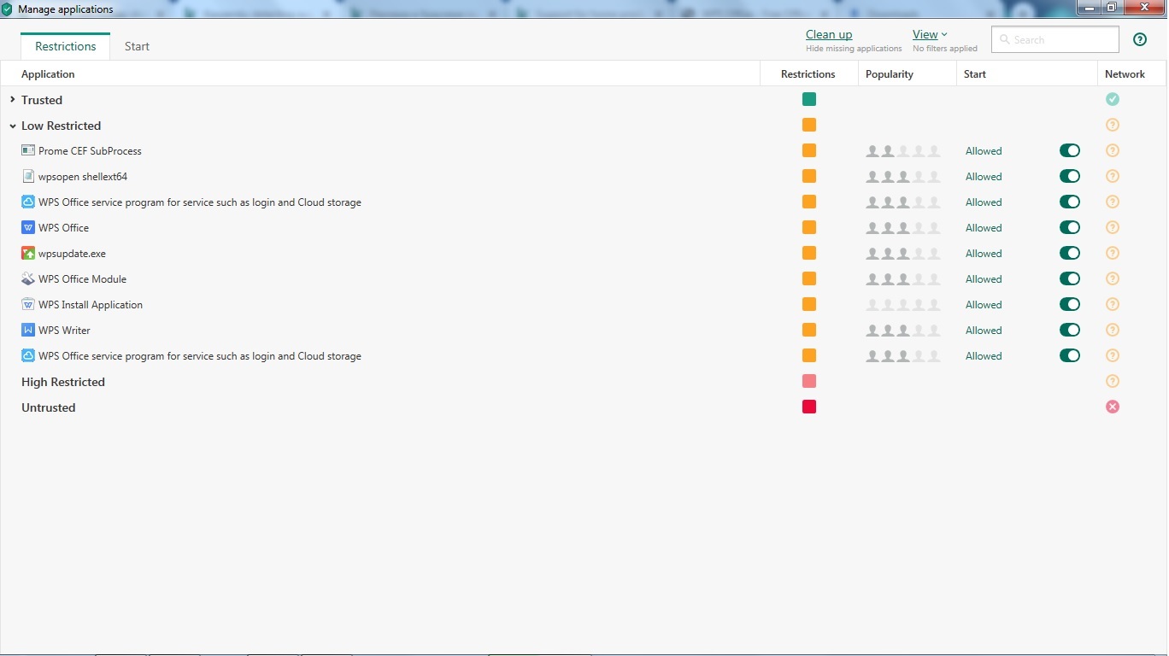1169x656 pixels.
Task: Click the popularity rating for wpsupdate.exe
Action: tap(903, 254)
